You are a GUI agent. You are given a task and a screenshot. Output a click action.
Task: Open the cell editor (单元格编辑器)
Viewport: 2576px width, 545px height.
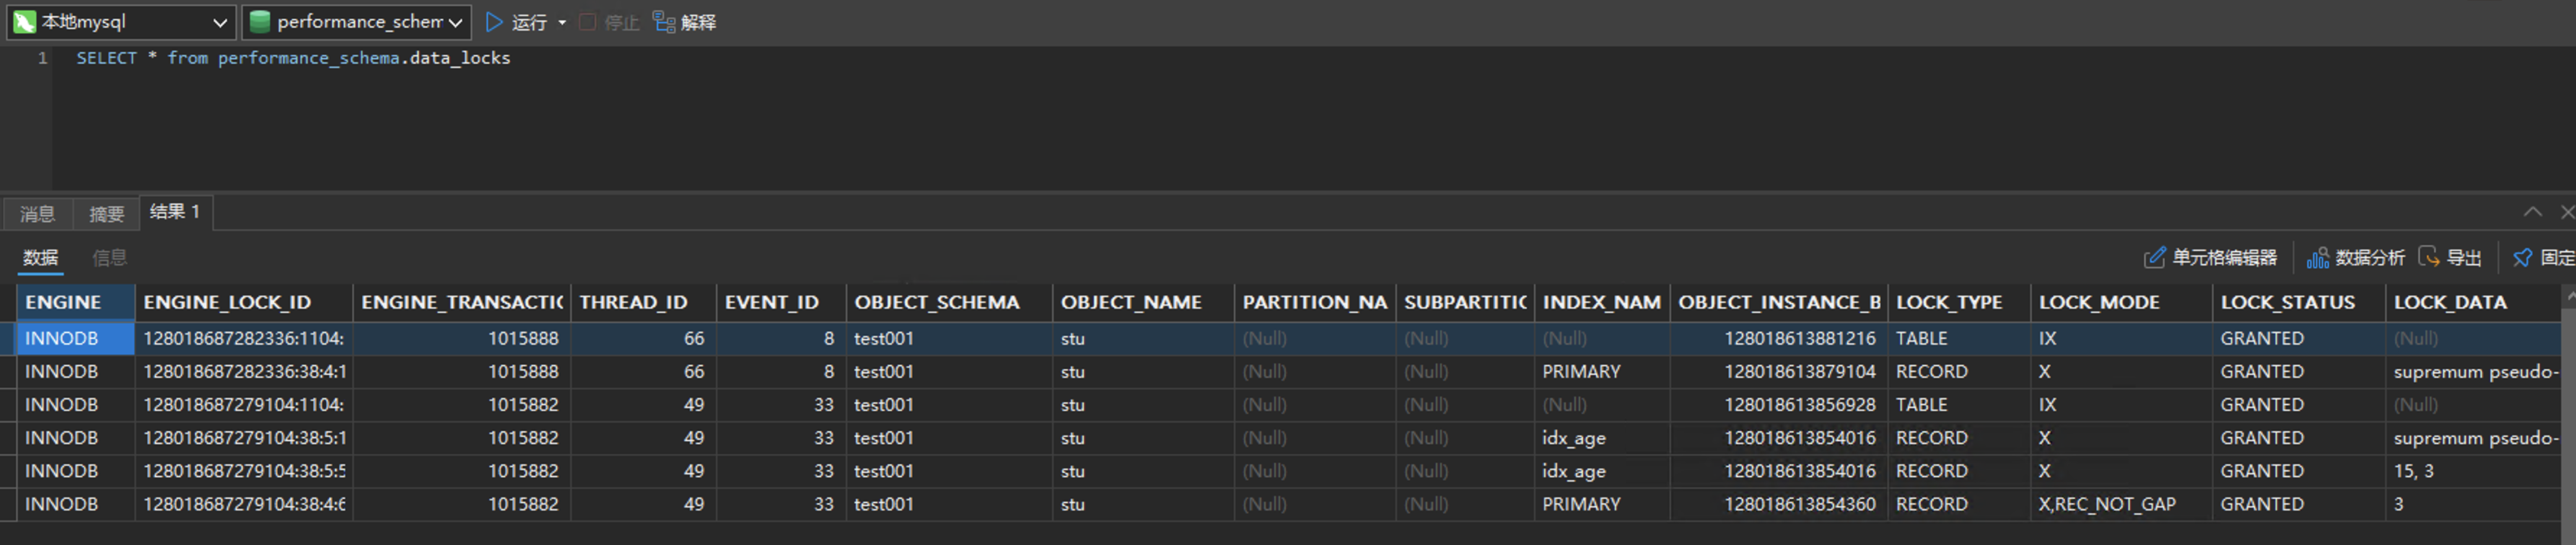click(2154, 257)
